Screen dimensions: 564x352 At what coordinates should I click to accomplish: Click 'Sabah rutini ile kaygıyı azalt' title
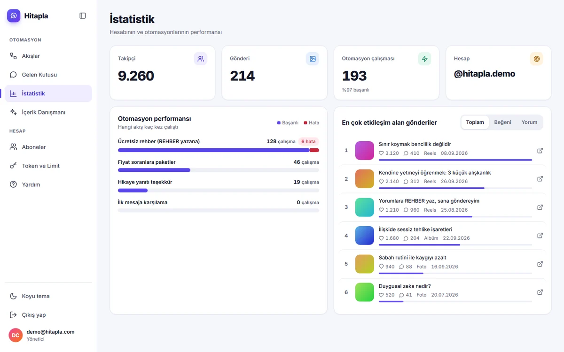pyautogui.click(x=413, y=258)
